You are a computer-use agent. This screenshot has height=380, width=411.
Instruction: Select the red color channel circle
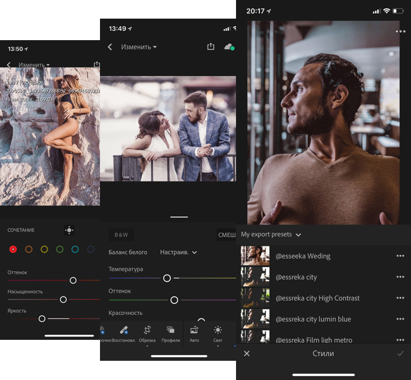13,249
